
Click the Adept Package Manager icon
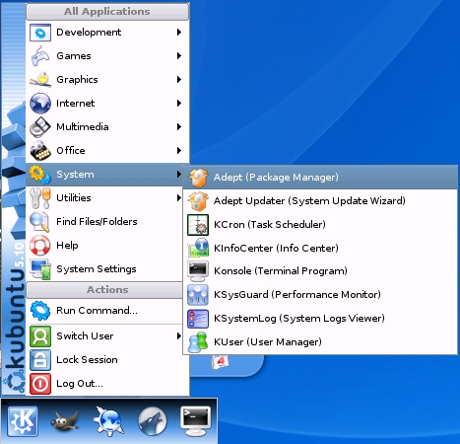point(198,178)
